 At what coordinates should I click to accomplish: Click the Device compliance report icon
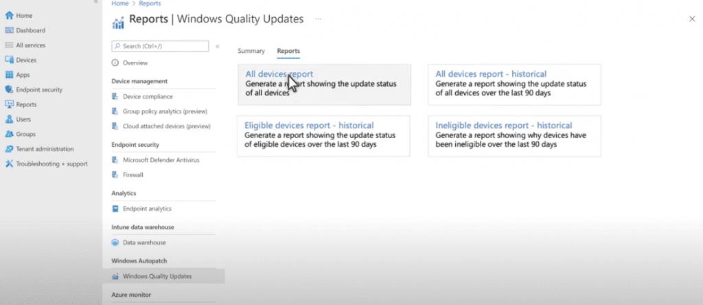pyautogui.click(x=115, y=96)
